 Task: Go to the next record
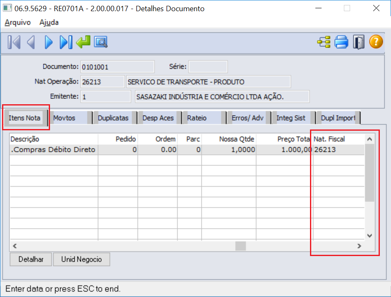coord(49,42)
